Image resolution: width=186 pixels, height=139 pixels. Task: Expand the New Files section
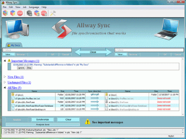click(5, 76)
